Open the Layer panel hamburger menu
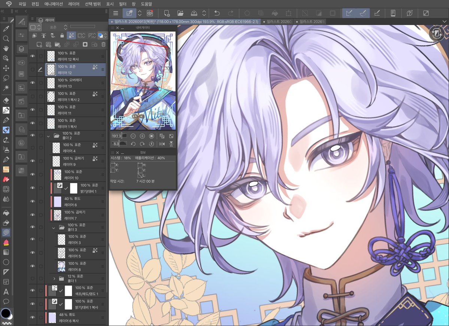Screen dimensions: 449x326 tap(32, 19)
